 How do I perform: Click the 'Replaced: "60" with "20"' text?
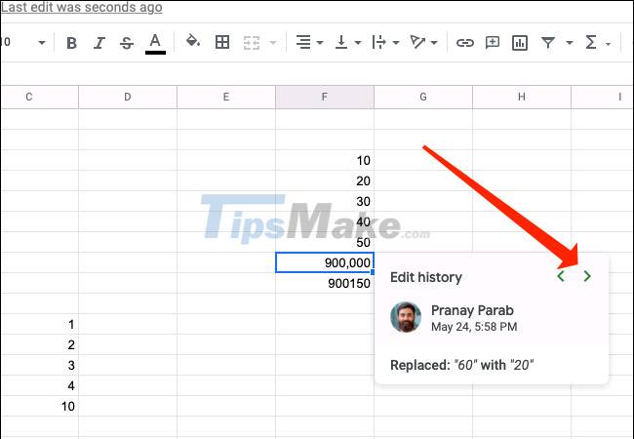click(461, 365)
